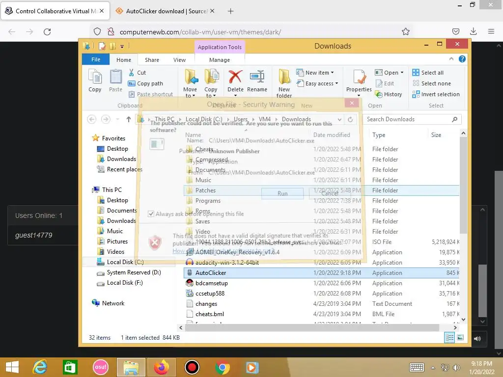Open Quick Access Toolbar customize dropdown

pyautogui.click(x=122, y=47)
